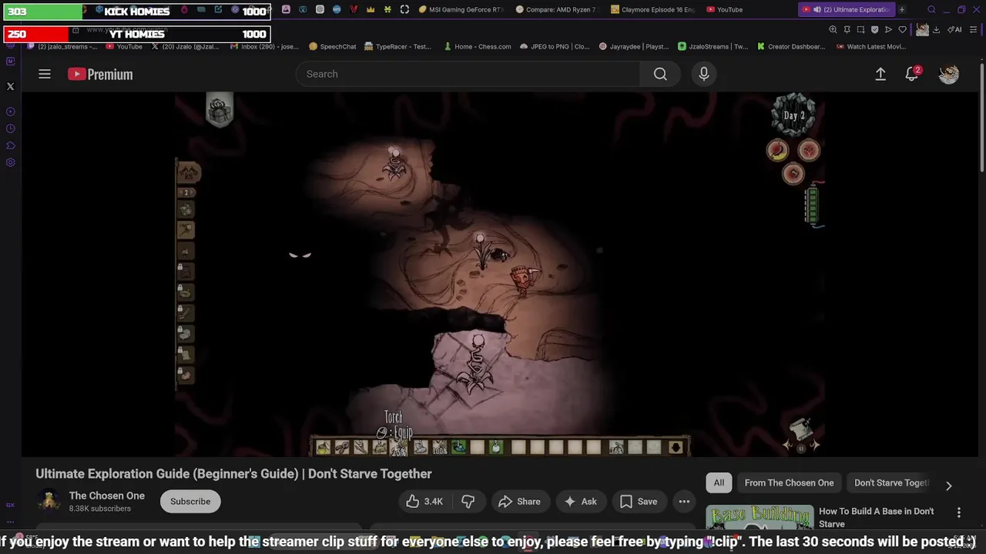
Task: Open the Create upload icon
Action: click(880, 74)
